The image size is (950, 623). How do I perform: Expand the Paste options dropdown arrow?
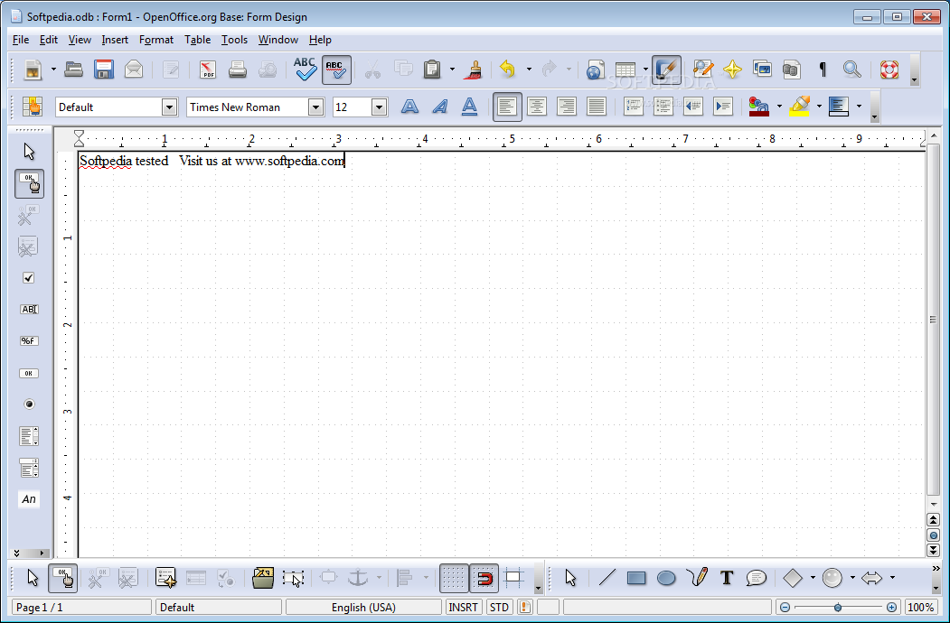click(452, 70)
